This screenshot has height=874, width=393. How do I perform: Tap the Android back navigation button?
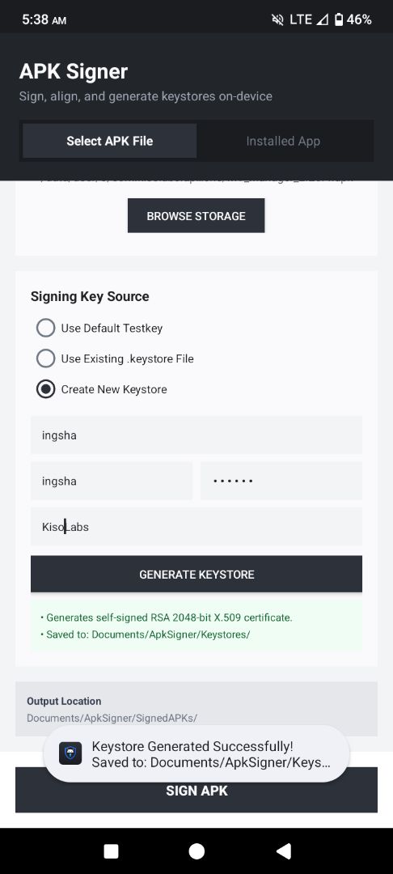pyautogui.click(x=283, y=851)
